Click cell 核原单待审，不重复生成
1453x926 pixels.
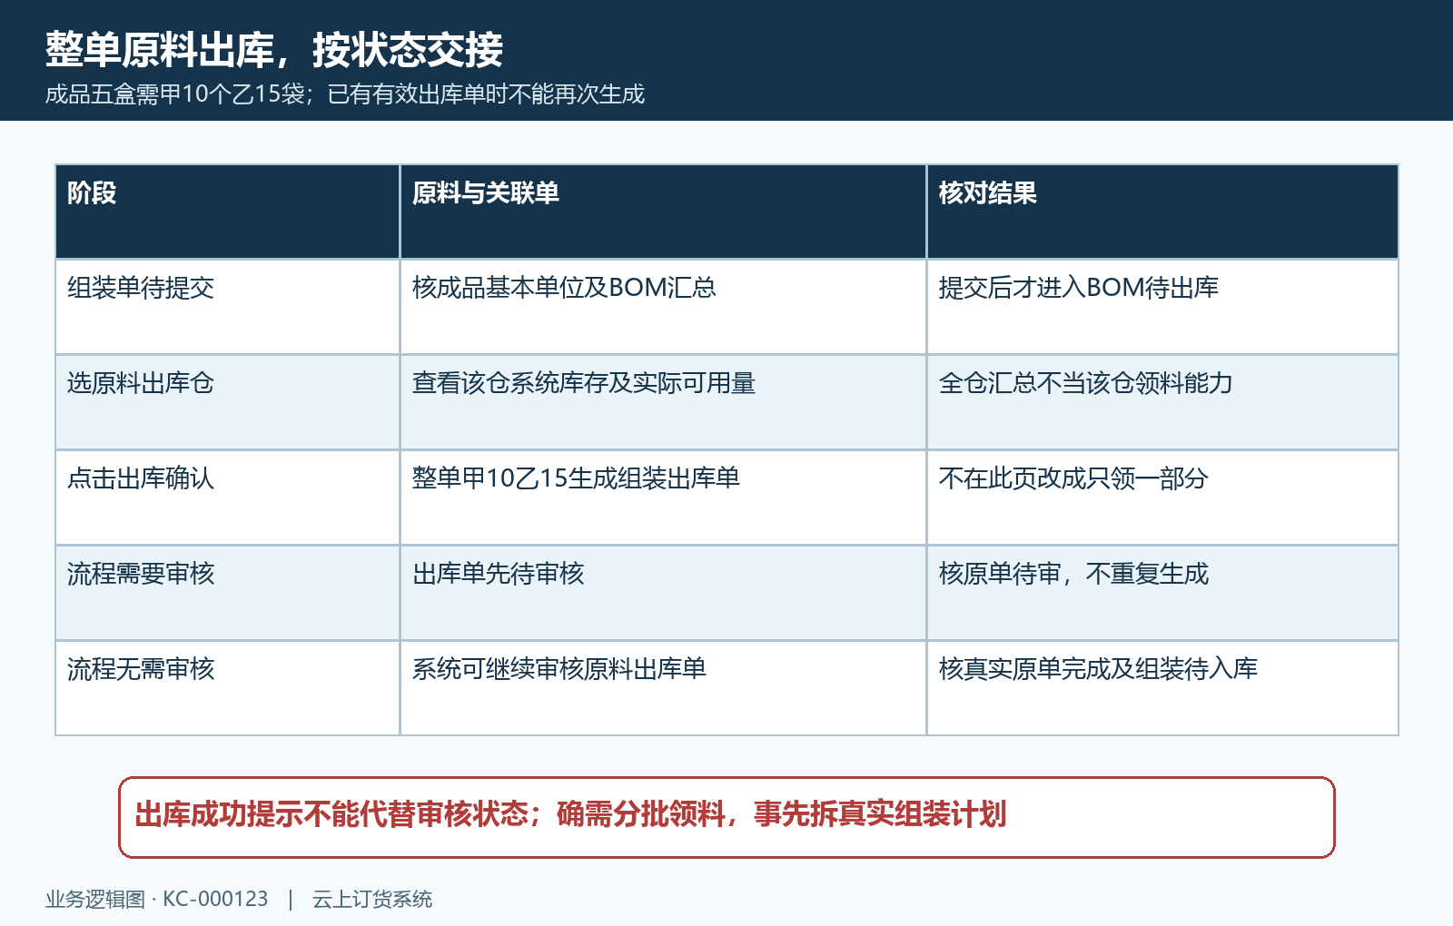click(1162, 593)
